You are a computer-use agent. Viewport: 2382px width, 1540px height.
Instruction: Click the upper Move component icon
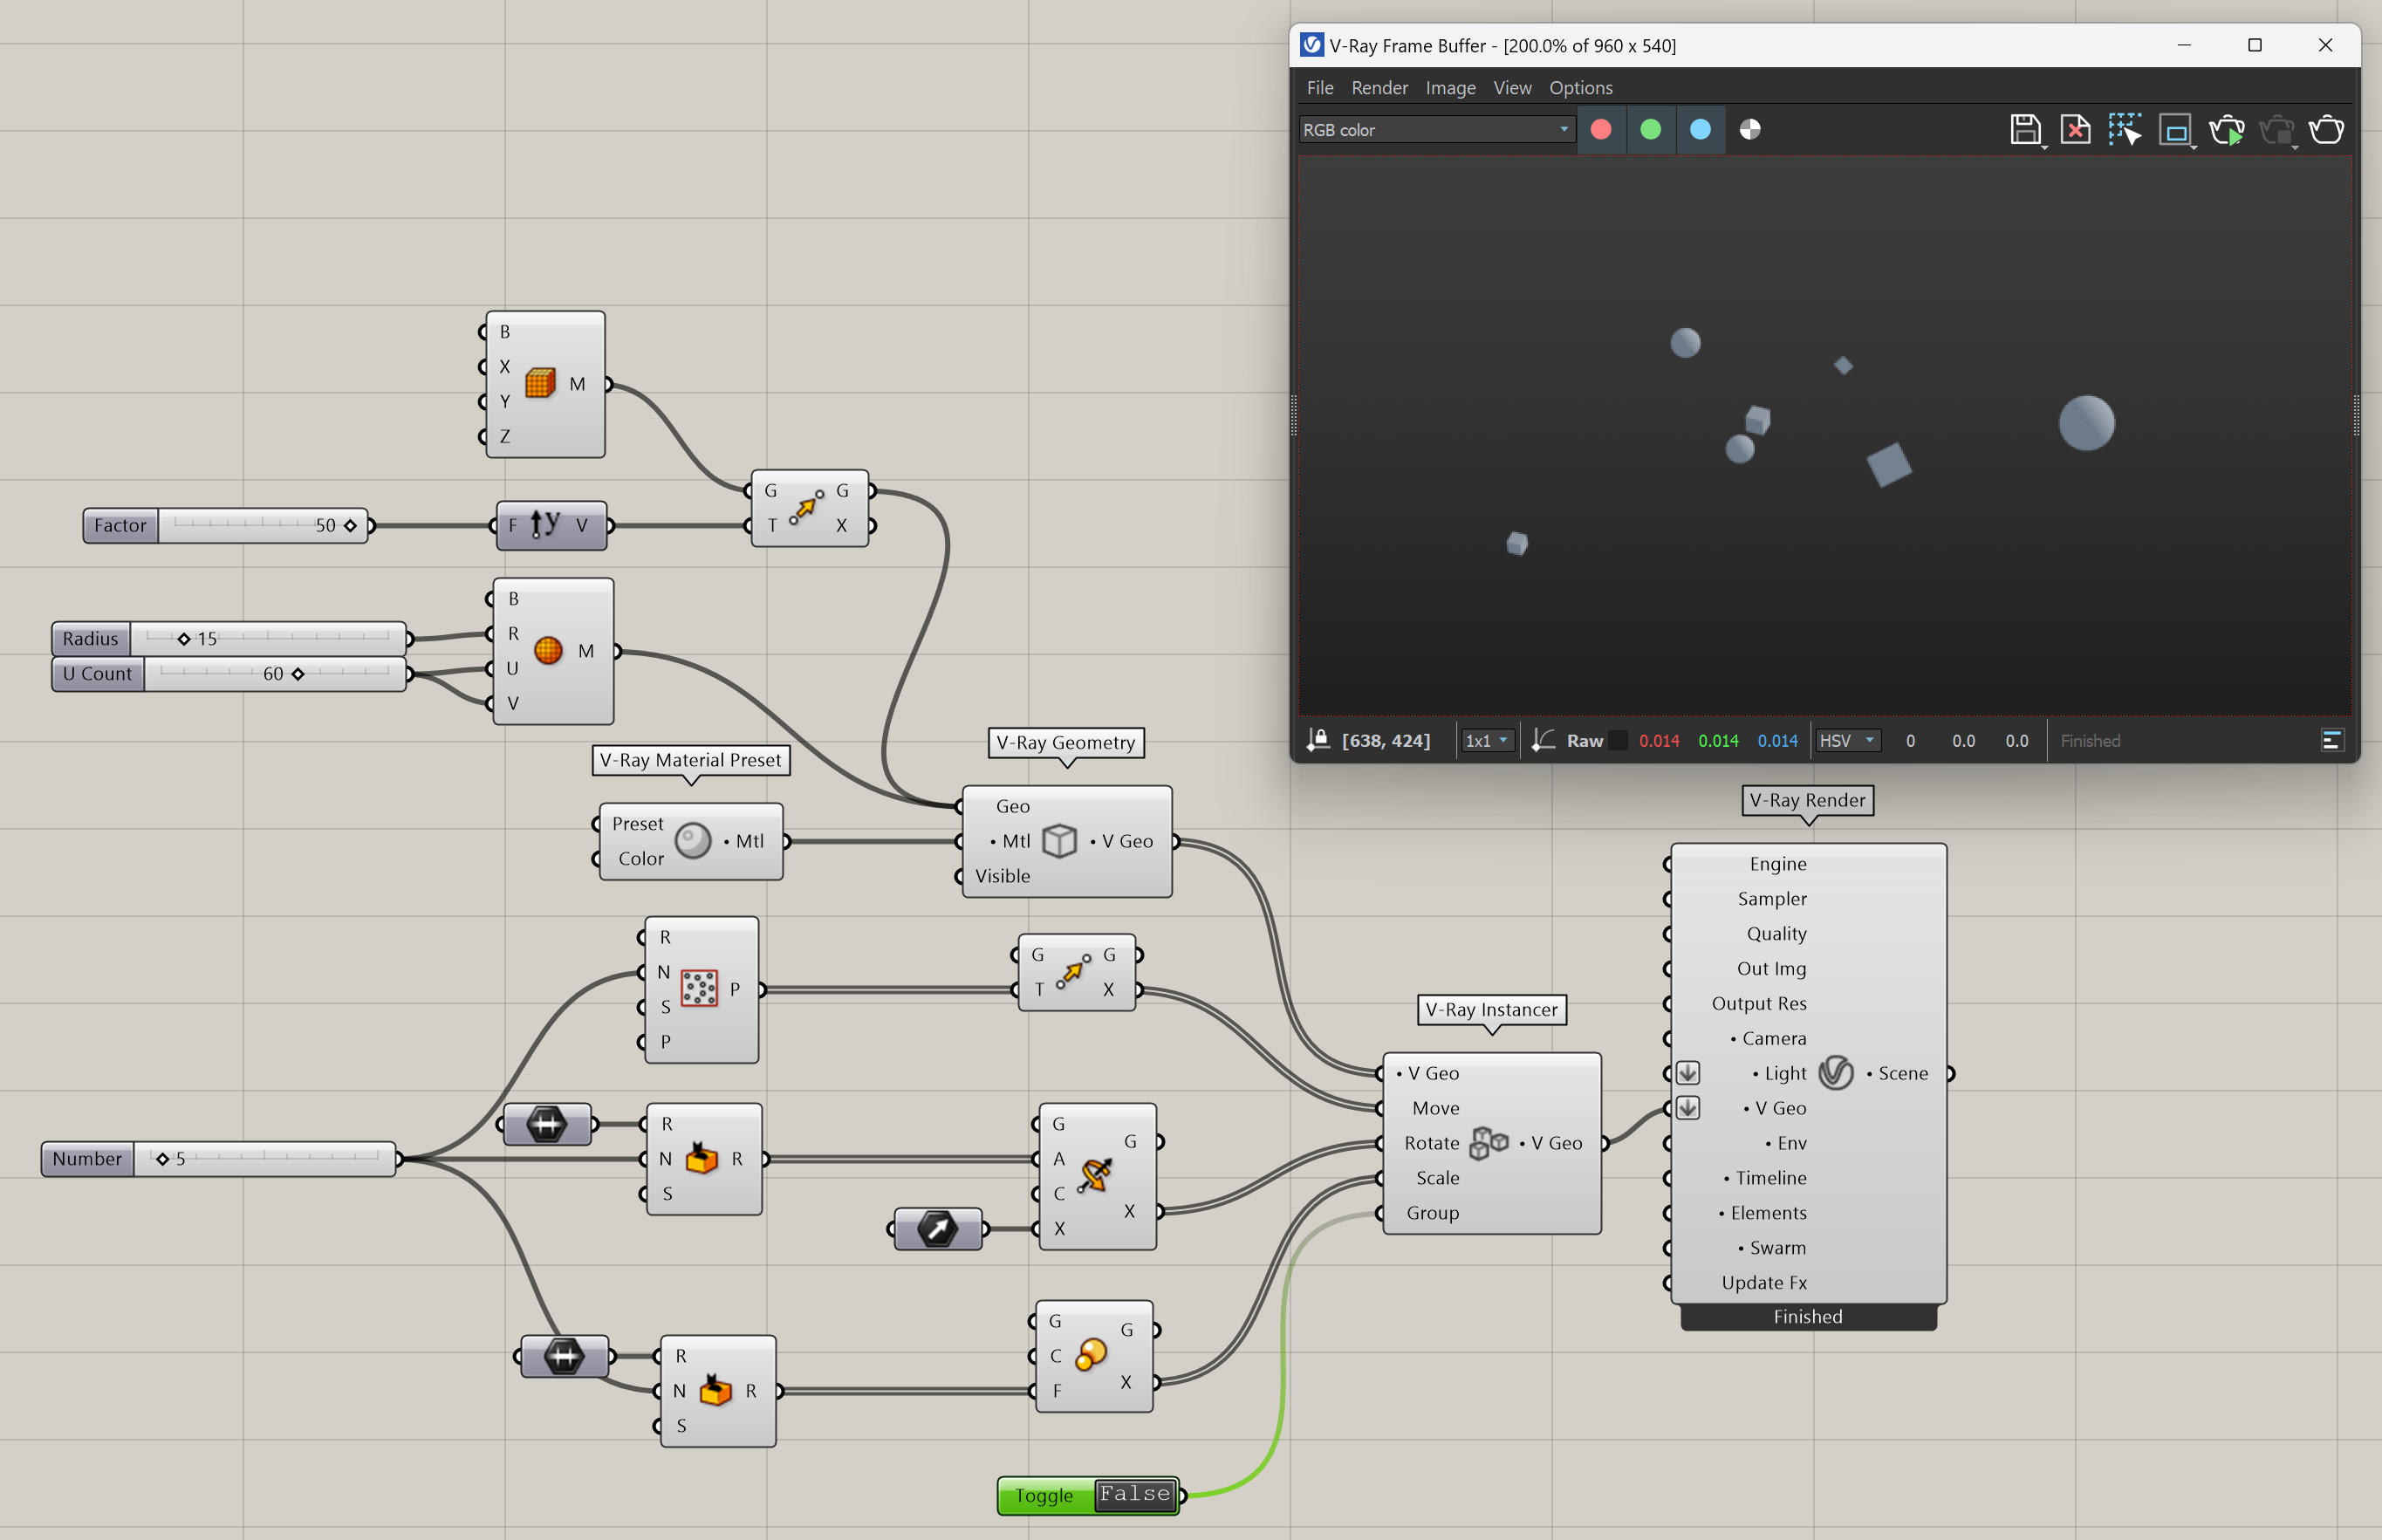pos(806,507)
